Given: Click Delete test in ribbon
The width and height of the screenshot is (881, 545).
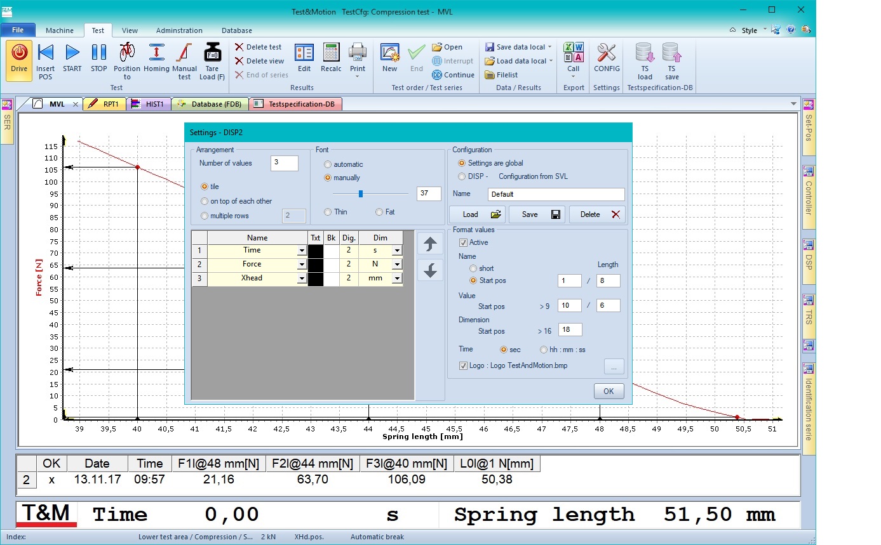Looking at the screenshot, I should click(259, 47).
